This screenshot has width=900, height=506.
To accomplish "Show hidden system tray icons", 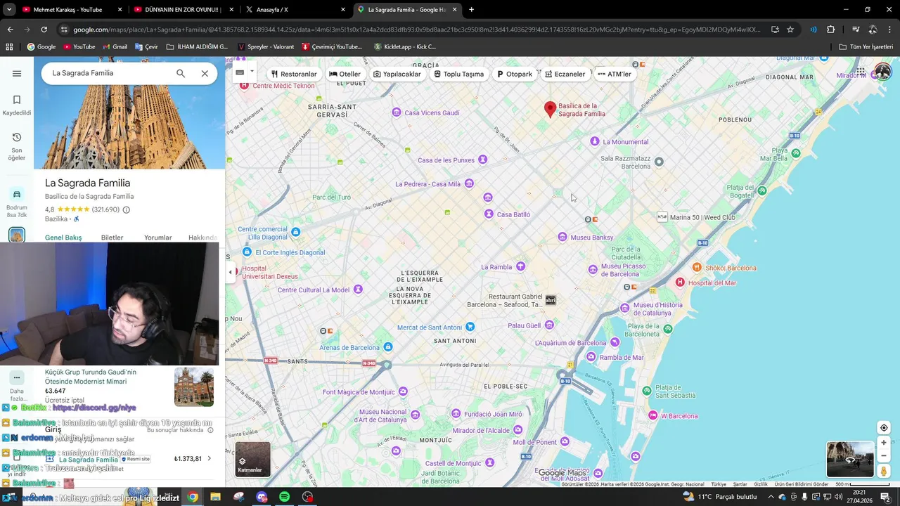I will (771, 497).
